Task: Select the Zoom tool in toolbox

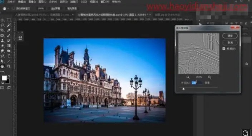Action: pyautogui.click(x=9, y=66)
